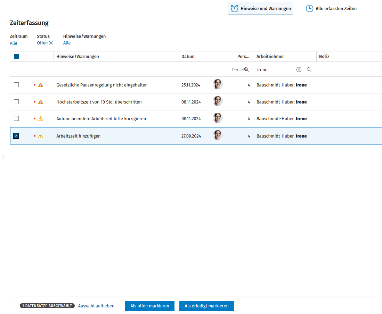The width and height of the screenshot is (382, 314).
Task: Click date 08.11.2024 in Höchstarbeitszeit row
Action: coord(191,102)
